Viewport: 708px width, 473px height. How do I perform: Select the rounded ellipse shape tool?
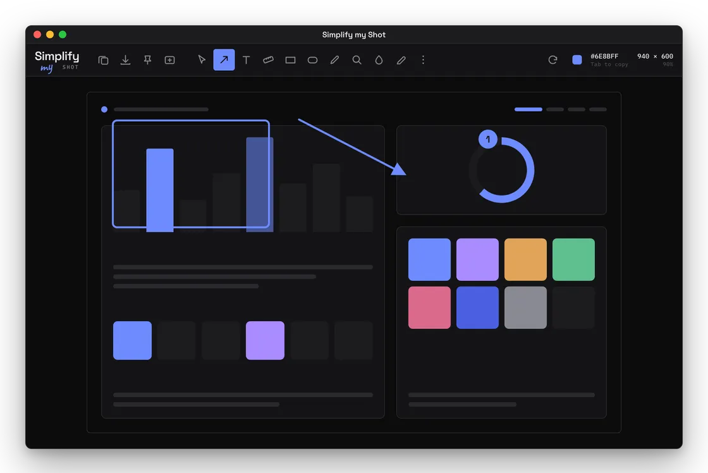pos(312,60)
